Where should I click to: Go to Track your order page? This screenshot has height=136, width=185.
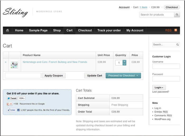[x=109, y=30]
